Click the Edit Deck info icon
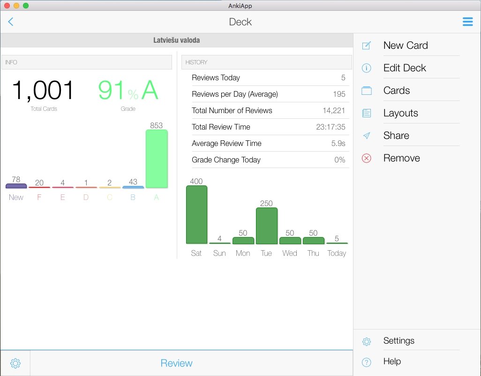The image size is (481, 376). click(x=367, y=68)
